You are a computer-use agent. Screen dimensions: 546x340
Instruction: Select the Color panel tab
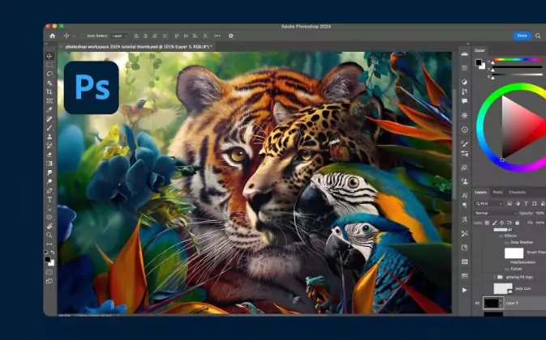[480, 50]
